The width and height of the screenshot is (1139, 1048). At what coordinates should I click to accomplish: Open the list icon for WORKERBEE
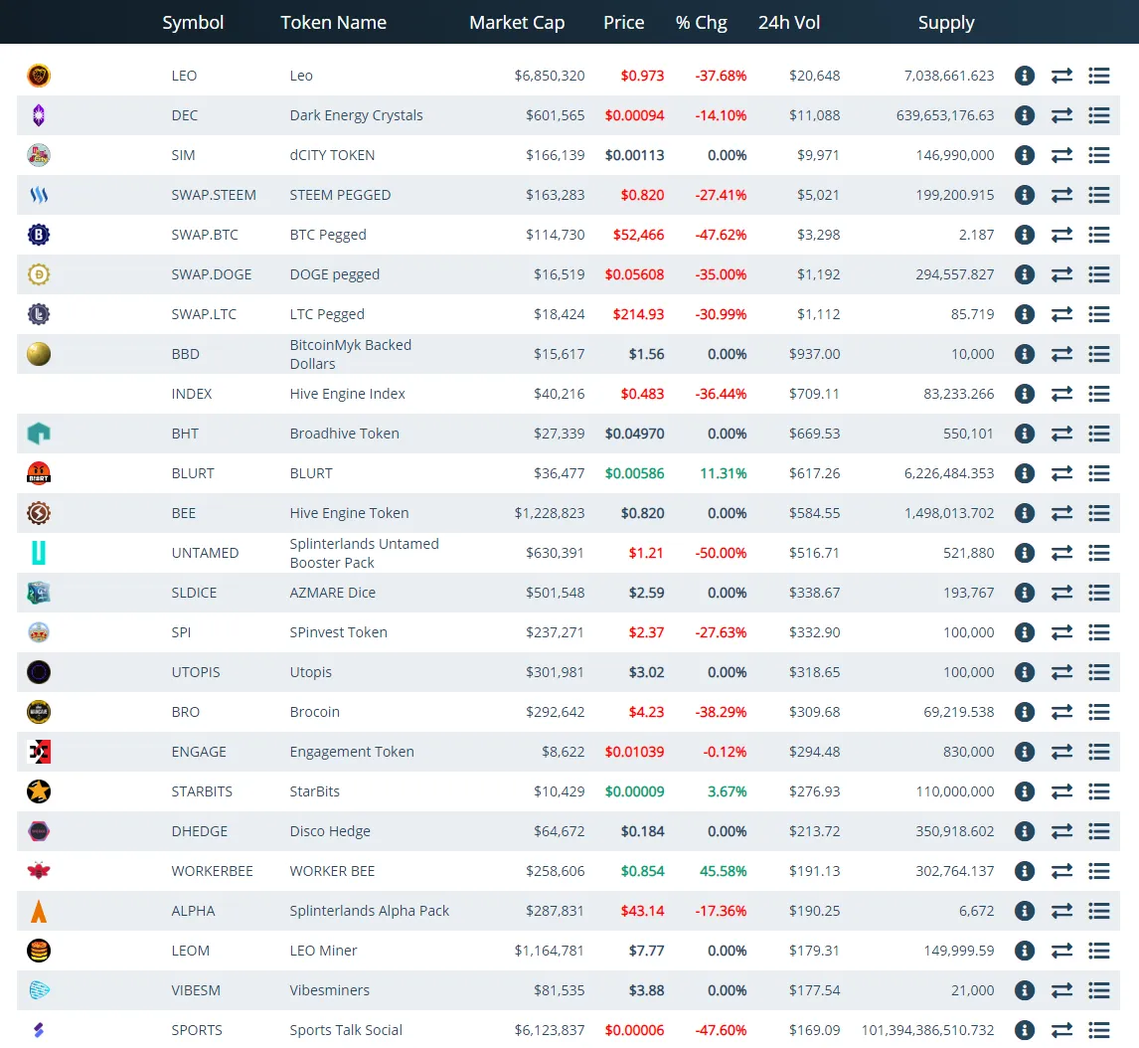pyautogui.click(x=1099, y=871)
